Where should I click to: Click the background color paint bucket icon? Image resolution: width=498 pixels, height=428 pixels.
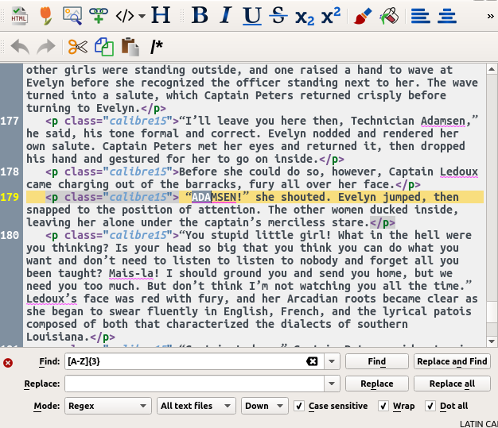tap(389, 16)
